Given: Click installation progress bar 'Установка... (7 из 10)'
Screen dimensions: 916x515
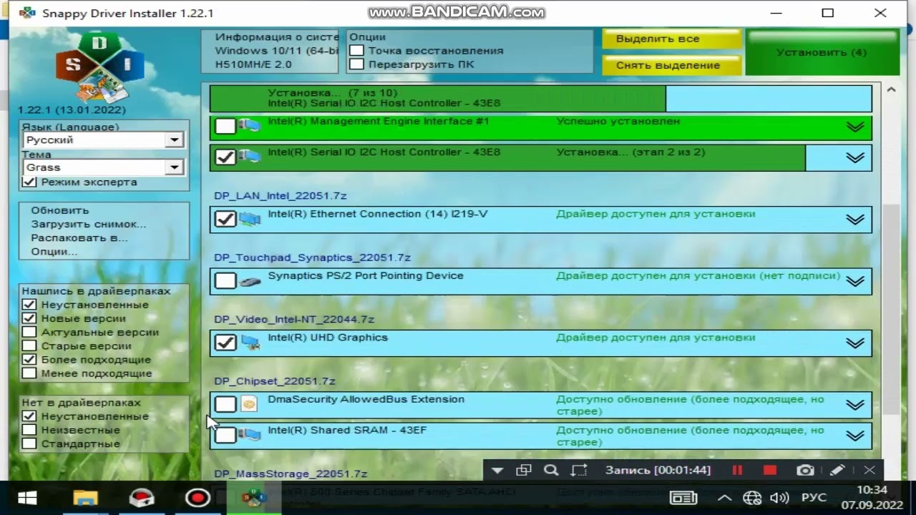Looking at the screenshot, I should [x=541, y=98].
